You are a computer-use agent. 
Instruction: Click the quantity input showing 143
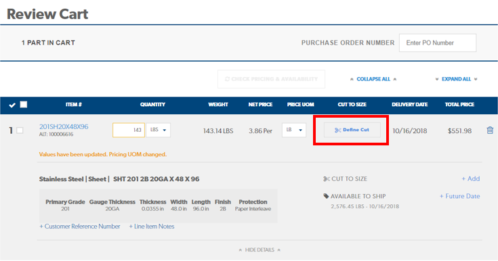(x=129, y=130)
